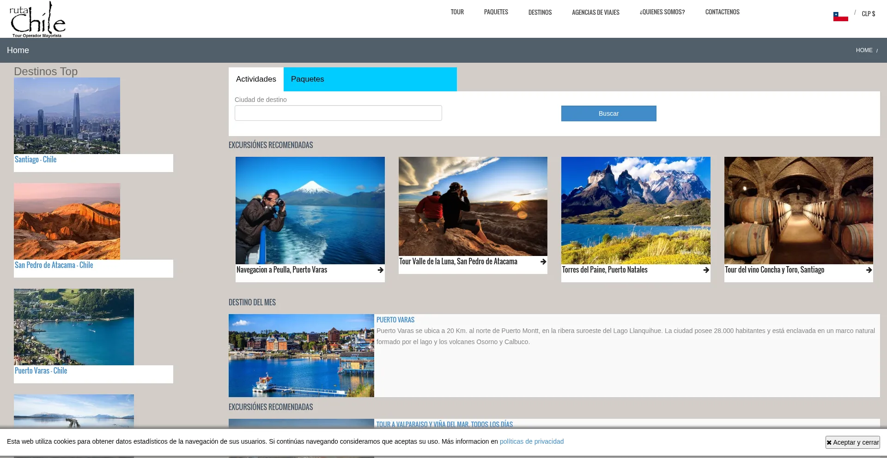Select the Actividades tab
This screenshot has height=458, width=887.
(256, 79)
